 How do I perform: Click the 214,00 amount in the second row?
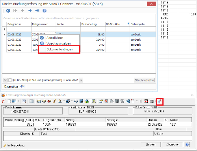tap(100, 40)
